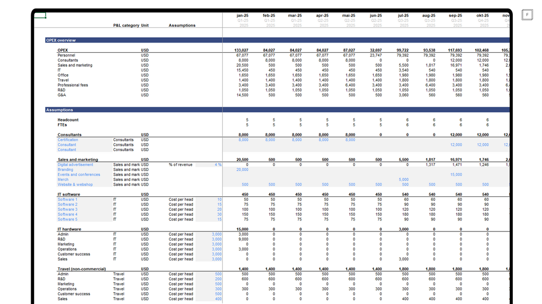Select the okt-25 column header

tap(483, 16)
